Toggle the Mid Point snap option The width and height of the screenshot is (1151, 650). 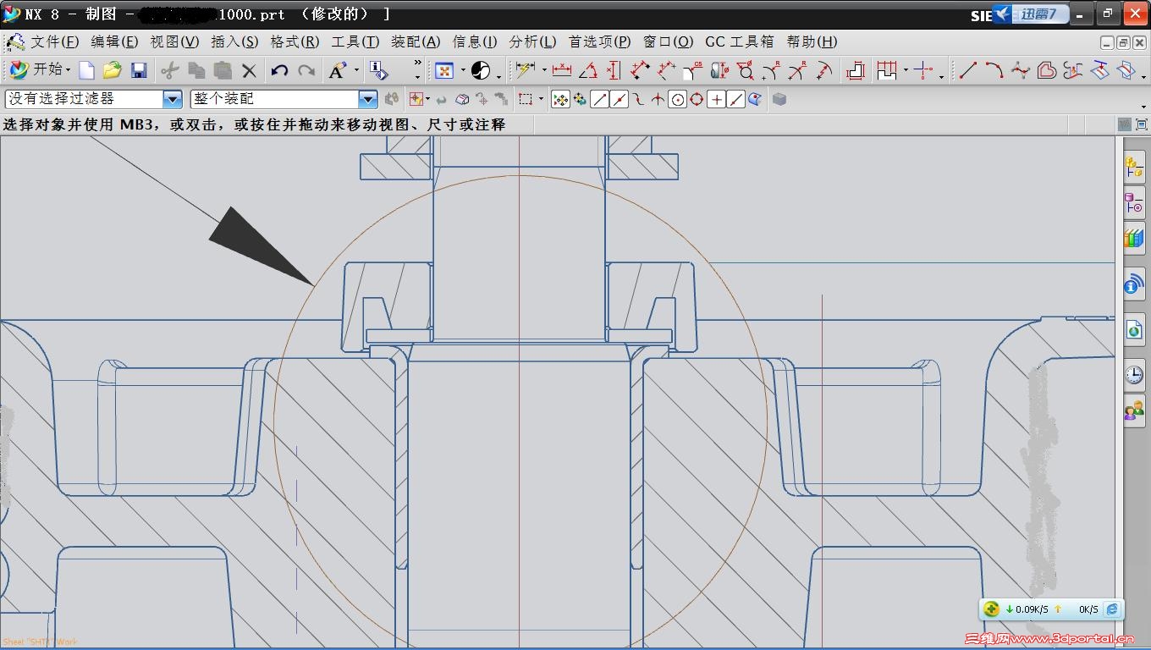pos(619,100)
